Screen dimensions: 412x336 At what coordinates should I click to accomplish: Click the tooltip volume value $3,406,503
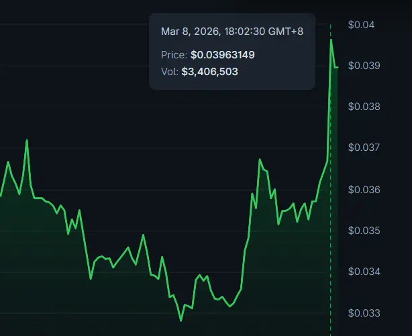209,72
